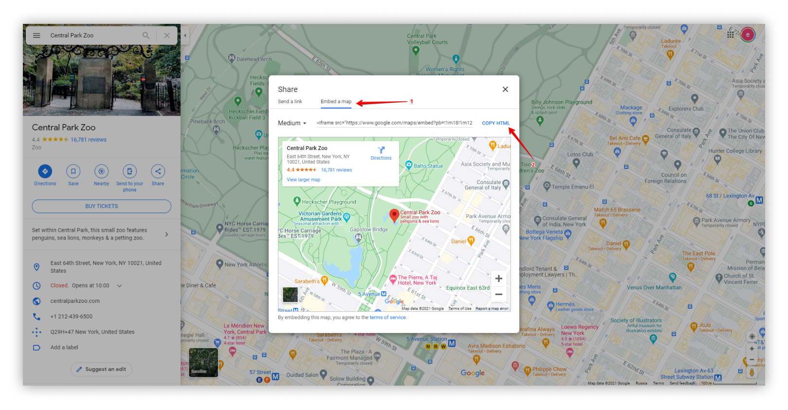This screenshot has height=410, width=788.
Task: Click the satellite thumbnail in embed preview
Action: pyautogui.click(x=290, y=295)
